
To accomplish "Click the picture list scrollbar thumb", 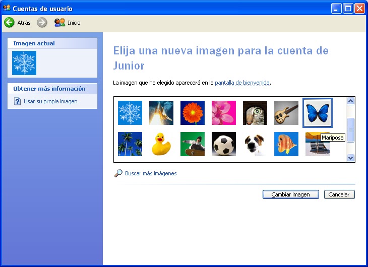I will [350, 130].
